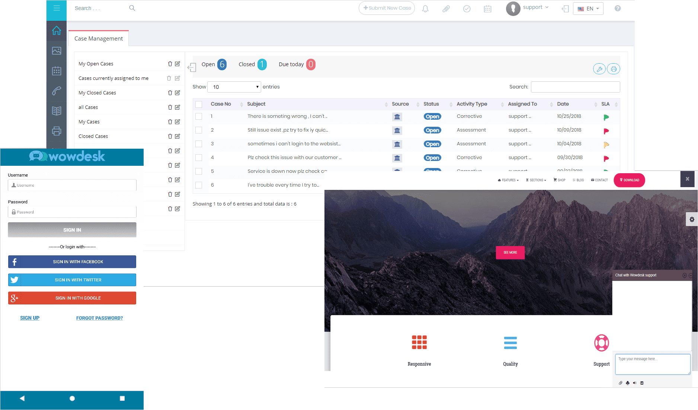Click SIGN IN WITH TWITTER
The image size is (698, 410).
click(x=72, y=280)
